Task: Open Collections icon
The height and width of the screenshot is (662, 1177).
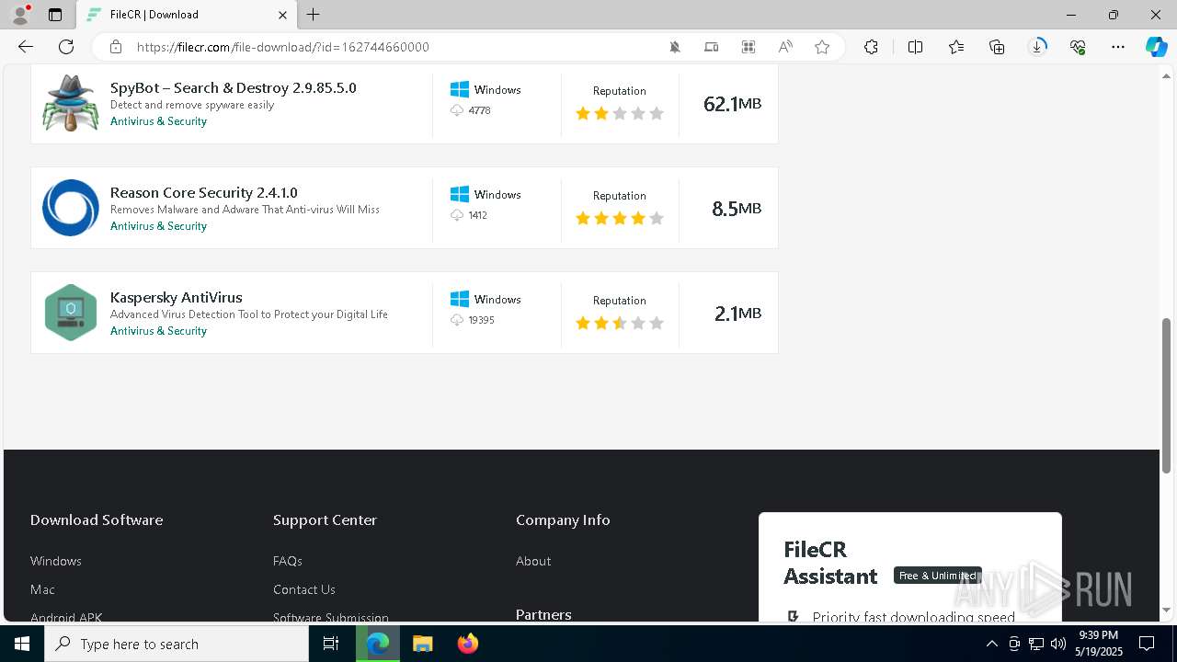Action: (x=997, y=47)
